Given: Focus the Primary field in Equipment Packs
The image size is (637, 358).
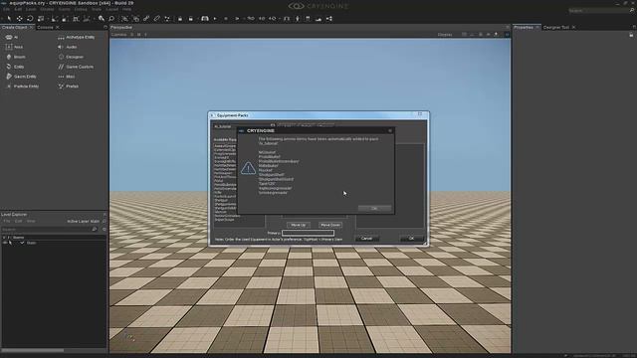Looking at the screenshot, I should tap(308, 233).
